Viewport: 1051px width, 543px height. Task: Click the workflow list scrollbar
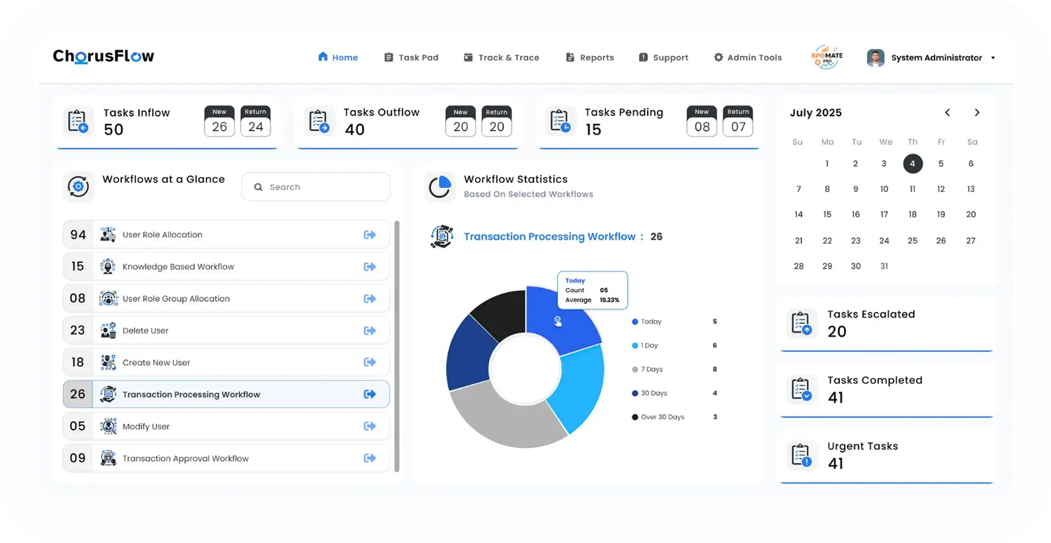[x=397, y=346]
